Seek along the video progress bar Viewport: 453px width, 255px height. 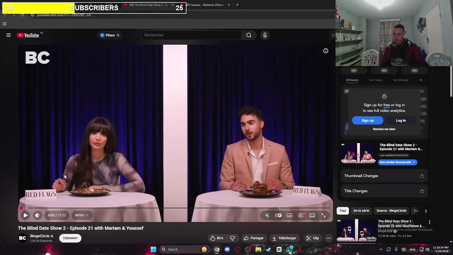coord(176,208)
